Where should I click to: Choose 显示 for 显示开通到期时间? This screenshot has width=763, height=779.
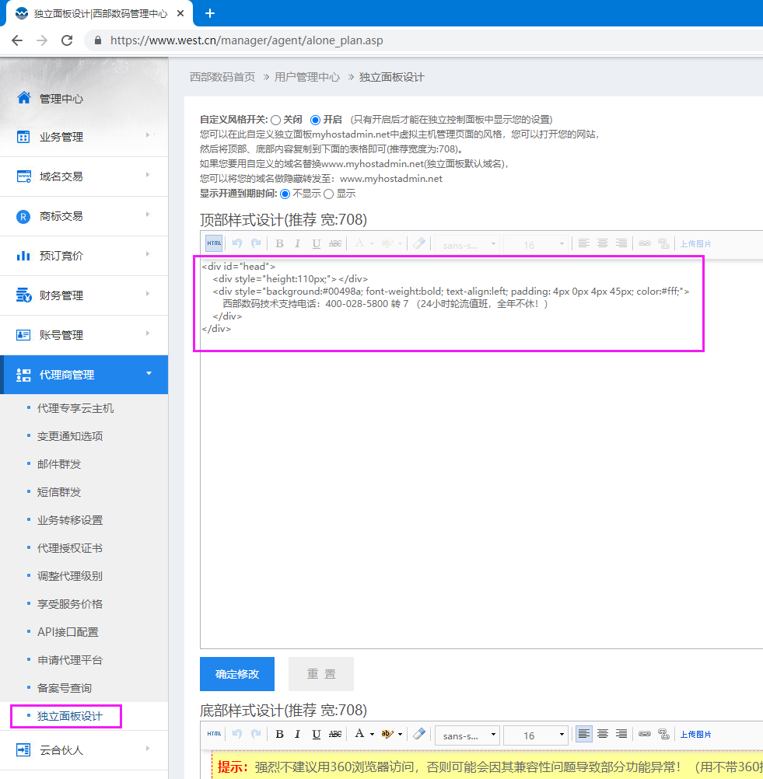(328, 194)
